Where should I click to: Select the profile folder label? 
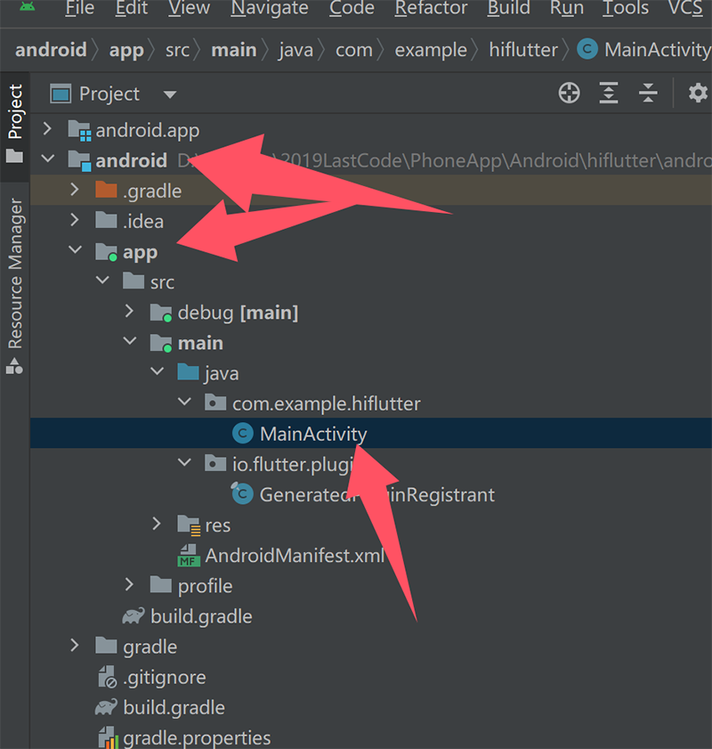pyautogui.click(x=206, y=587)
